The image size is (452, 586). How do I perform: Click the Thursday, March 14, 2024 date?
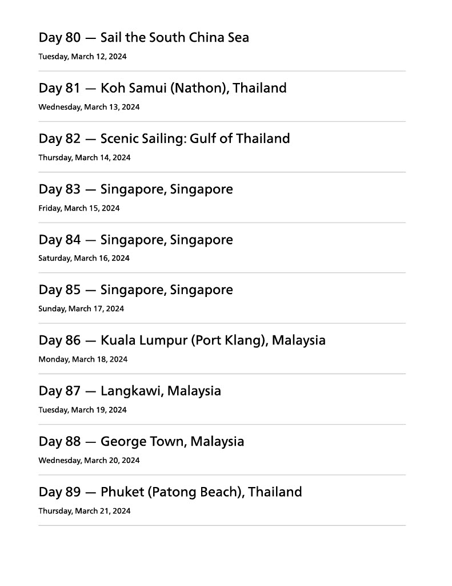coord(84,157)
